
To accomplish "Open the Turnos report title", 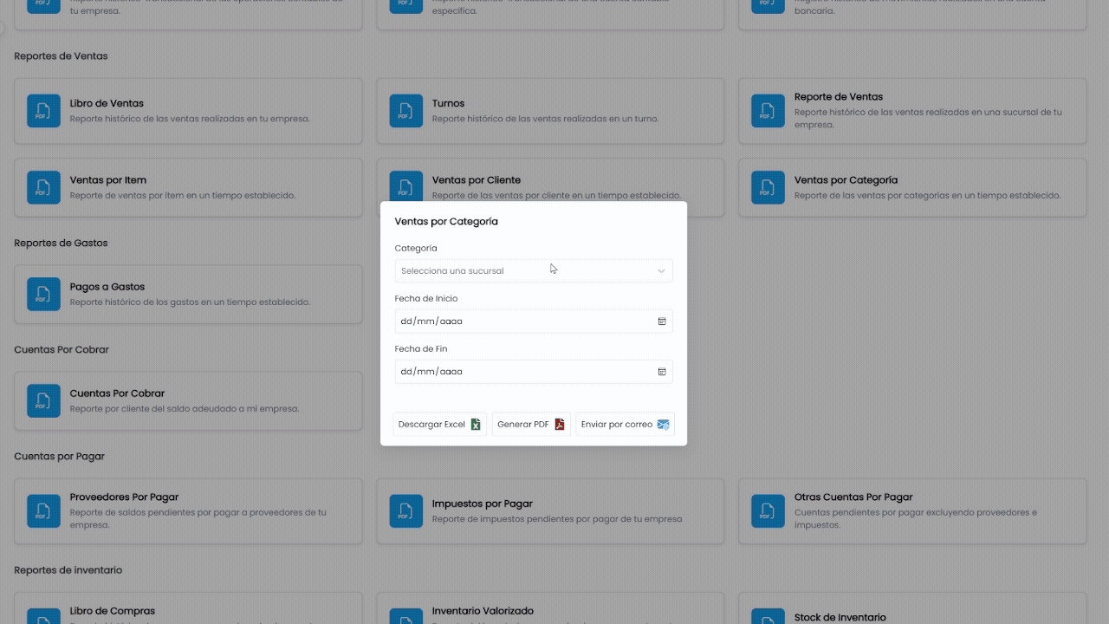I will pos(448,103).
